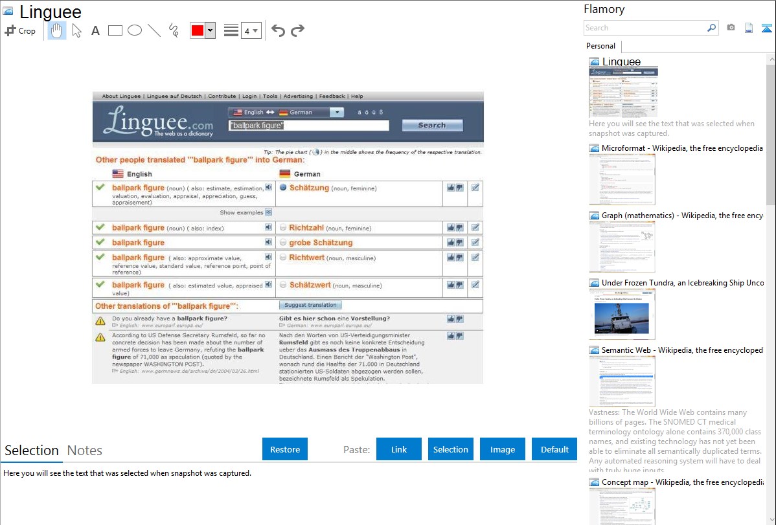Click the About Linguee menu link
776x525 pixels.
(x=121, y=96)
